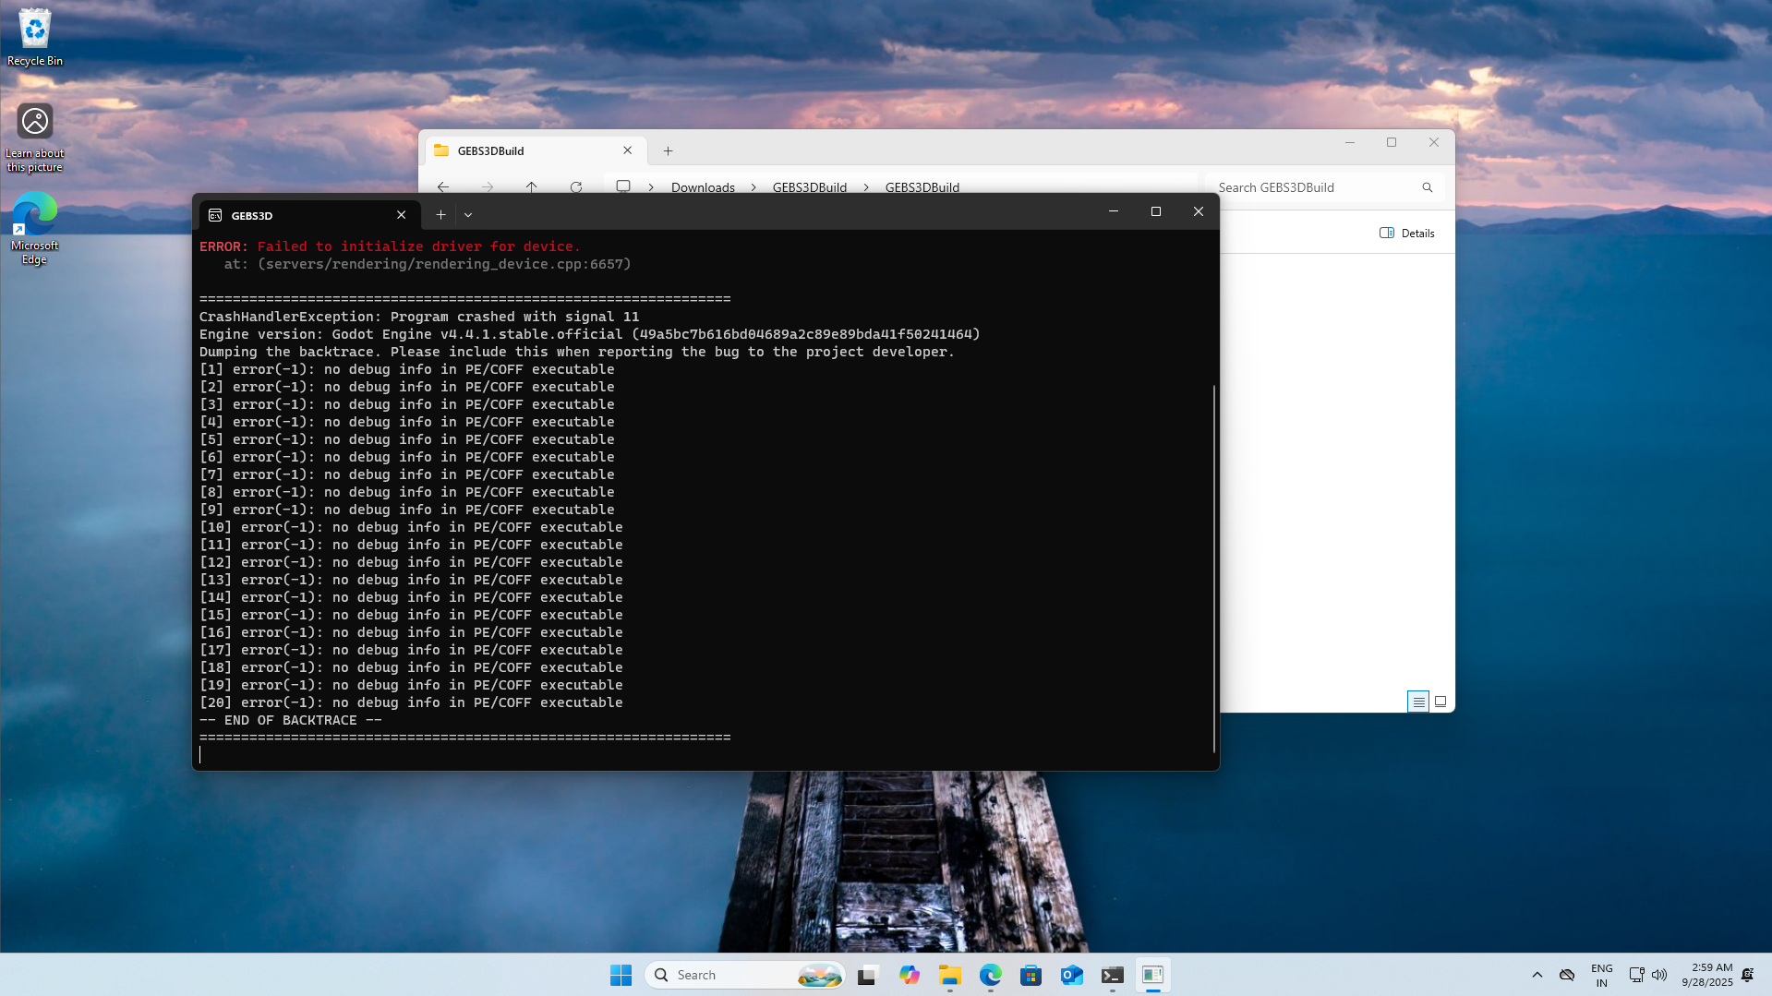Open the terminal profile dropdown arrow
This screenshot has width=1772, height=996.
pos(468,215)
